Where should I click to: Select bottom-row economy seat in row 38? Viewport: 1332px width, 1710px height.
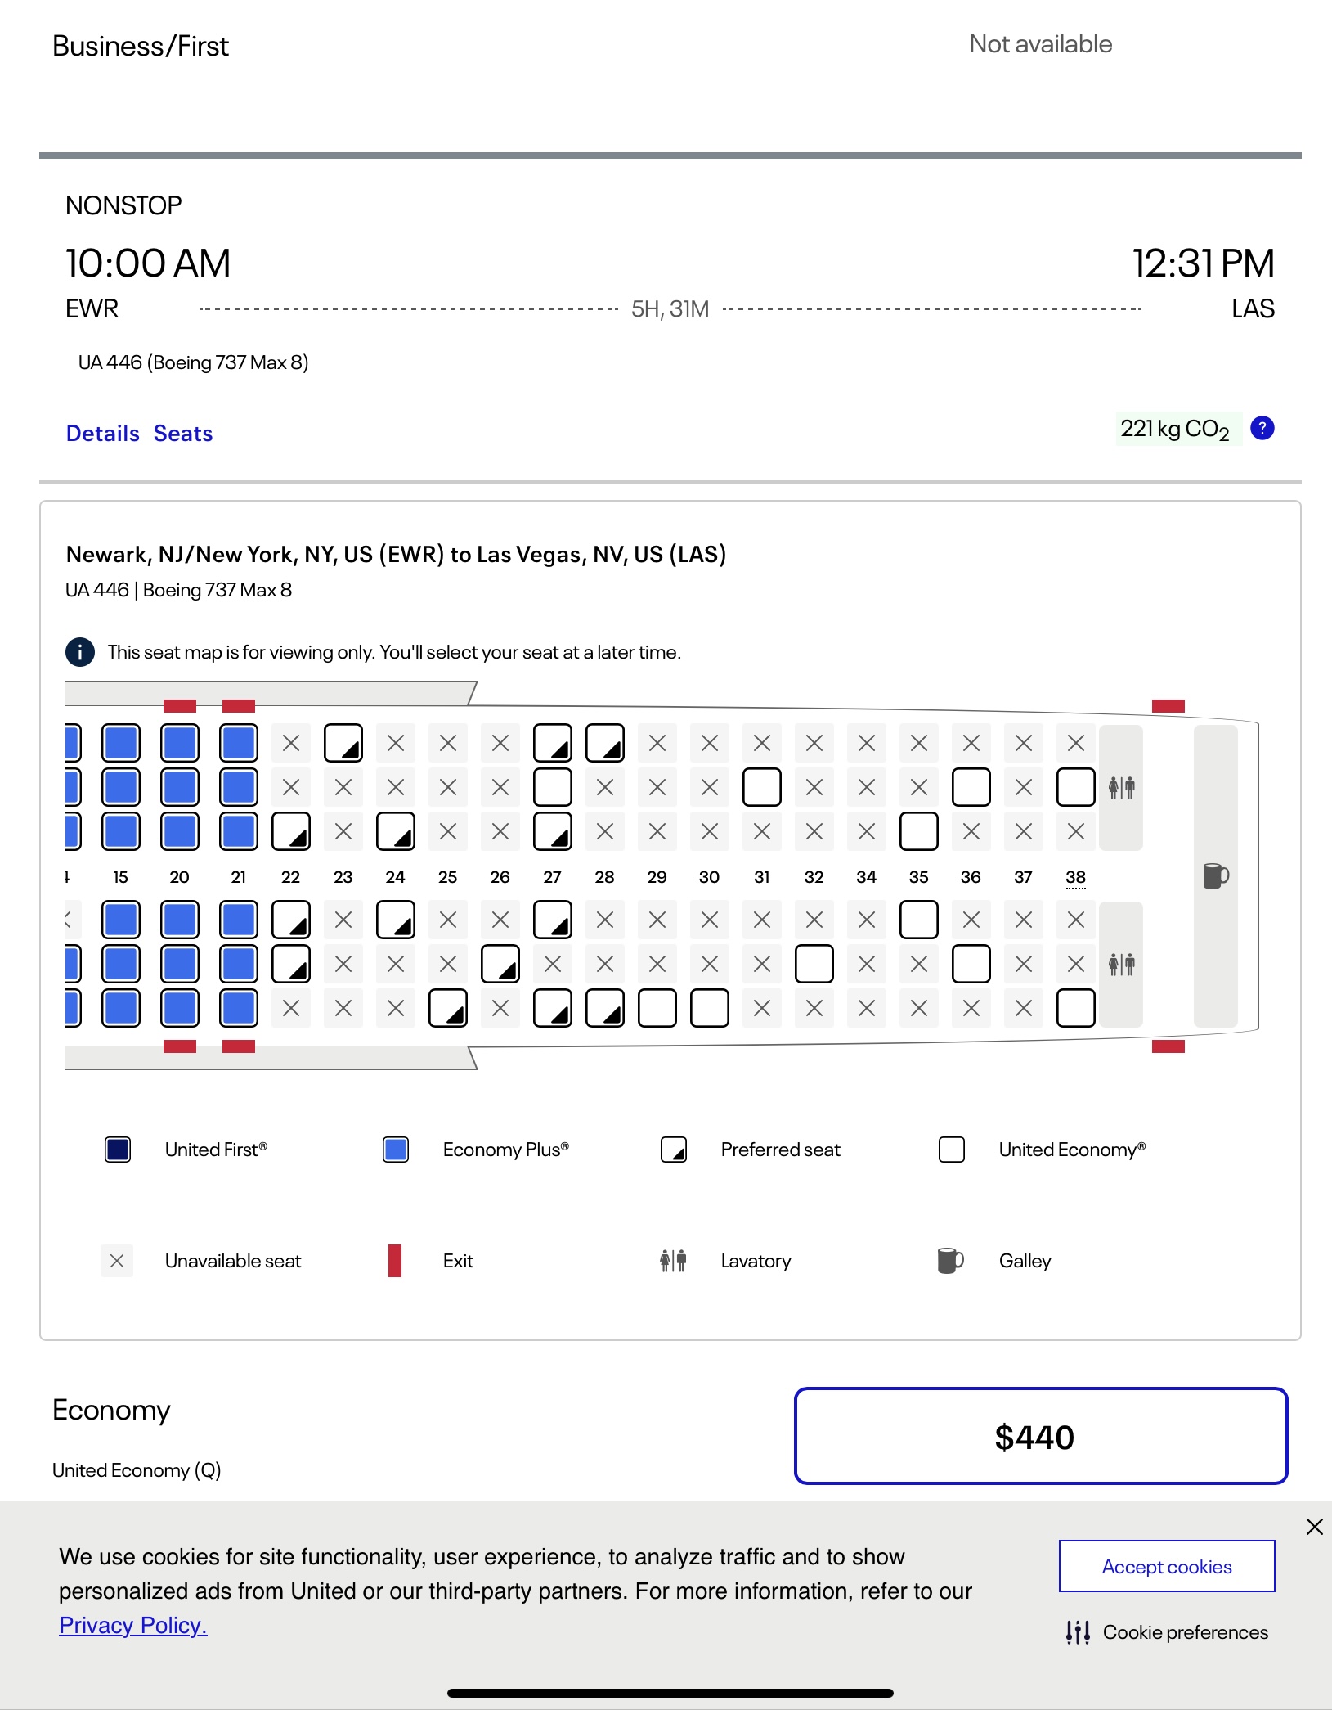[1076, 1008]
